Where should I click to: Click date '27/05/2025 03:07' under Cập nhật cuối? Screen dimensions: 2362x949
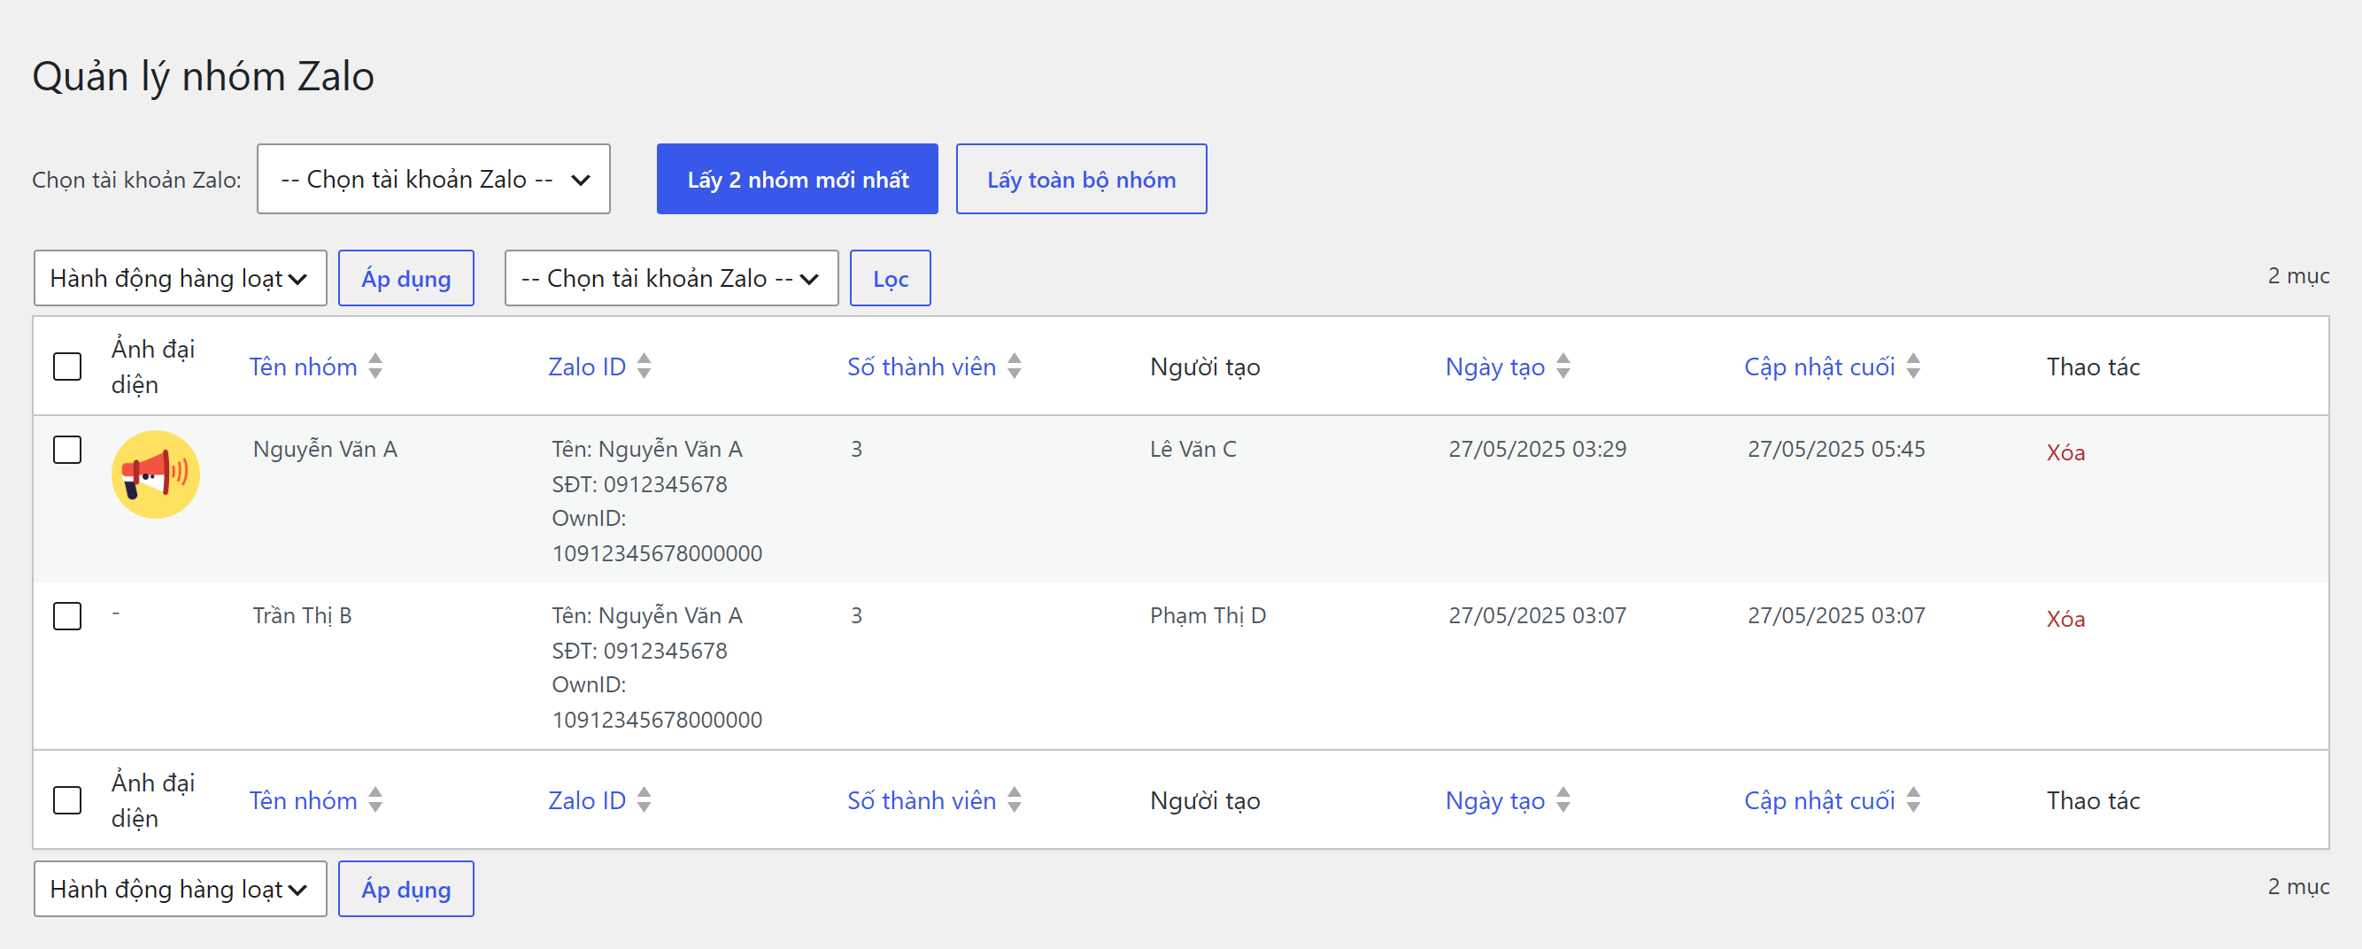1836,615
